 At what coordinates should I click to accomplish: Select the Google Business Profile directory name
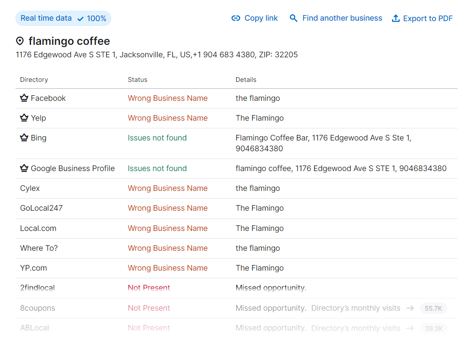click(x=73, y=168)
